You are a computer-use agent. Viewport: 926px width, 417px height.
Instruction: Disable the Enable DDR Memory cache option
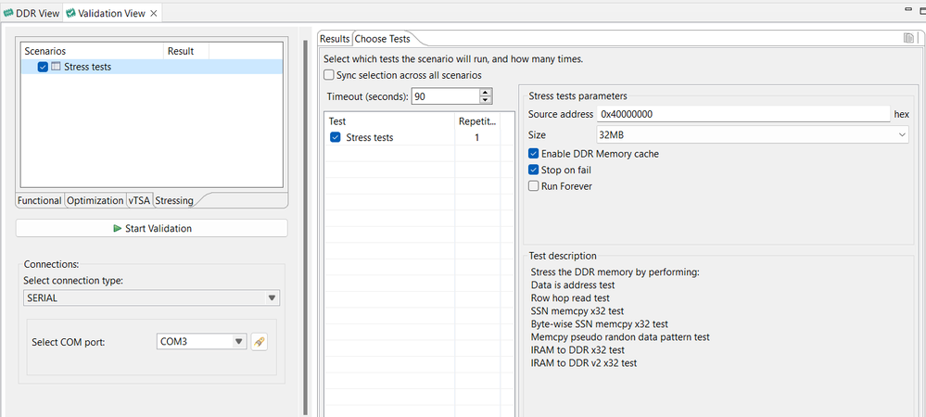pyautogui.click(x=534, y=154)
